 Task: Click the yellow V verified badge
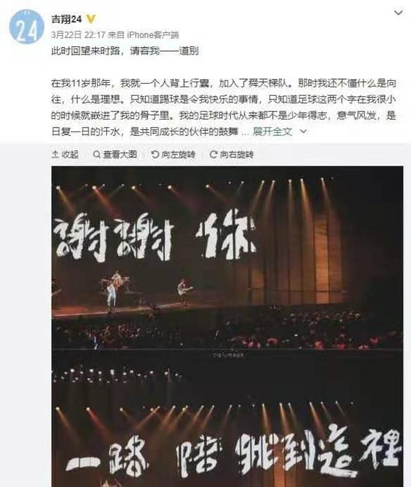tap(90, 19)
